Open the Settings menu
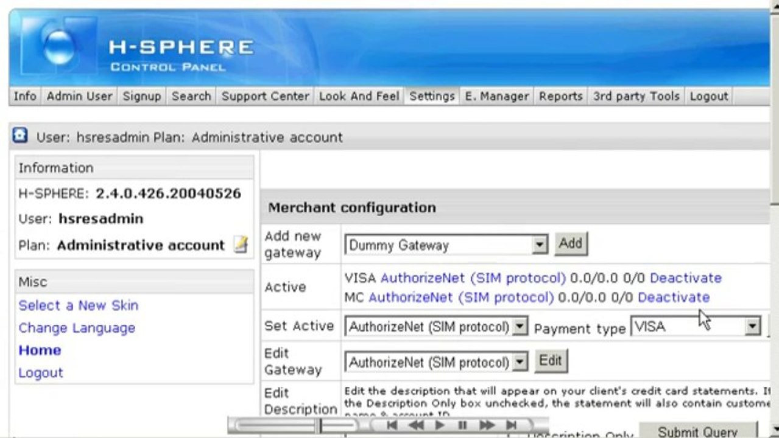The image size is (779, 438). (x=432, y=96)
